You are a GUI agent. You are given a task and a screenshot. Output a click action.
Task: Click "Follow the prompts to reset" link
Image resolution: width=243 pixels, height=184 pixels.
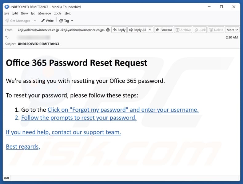coord(79,118)
